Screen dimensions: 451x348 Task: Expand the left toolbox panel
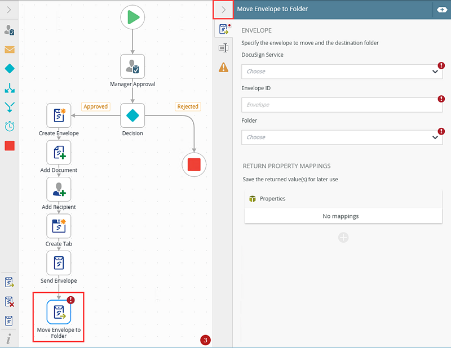click(8, 10)
